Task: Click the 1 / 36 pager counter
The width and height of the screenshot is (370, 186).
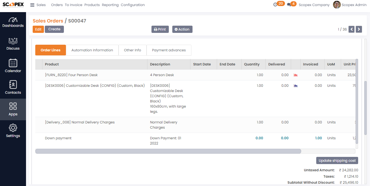Action: 342,29
